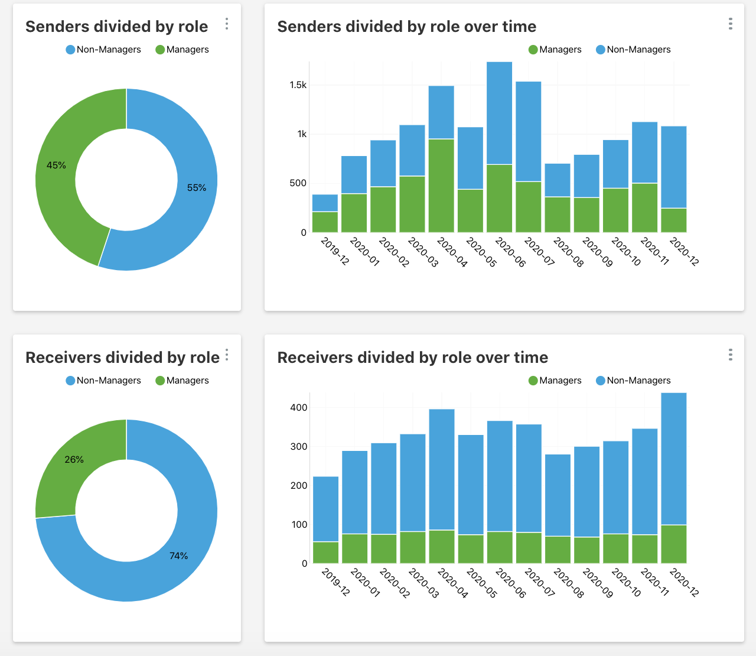Select the 2019-12 blue bar in Receivers over time
This screenshot has width=756, height=656.
325,509
